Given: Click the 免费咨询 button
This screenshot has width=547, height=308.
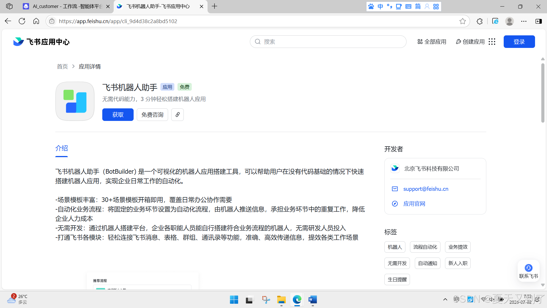Looking at the screenshot, I should (x=152, y=115).
